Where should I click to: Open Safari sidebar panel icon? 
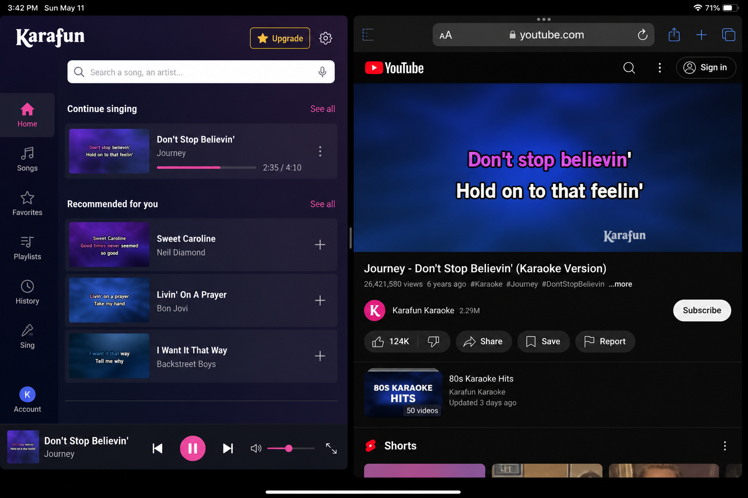[x=368, y=35]
